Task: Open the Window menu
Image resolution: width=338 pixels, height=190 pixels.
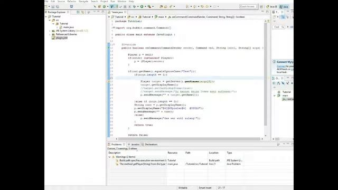Action: 122,1
